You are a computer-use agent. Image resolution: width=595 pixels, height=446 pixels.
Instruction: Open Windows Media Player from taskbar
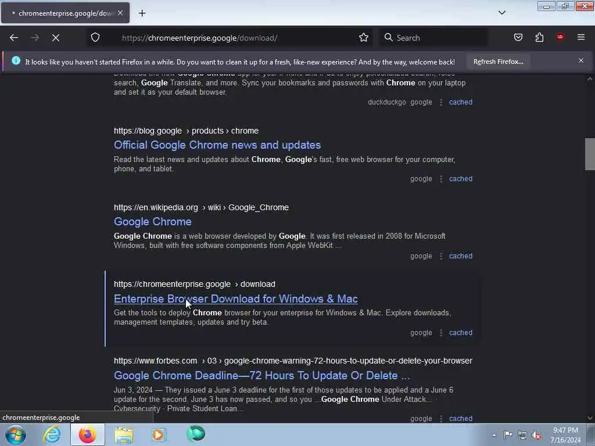[159, 434]
